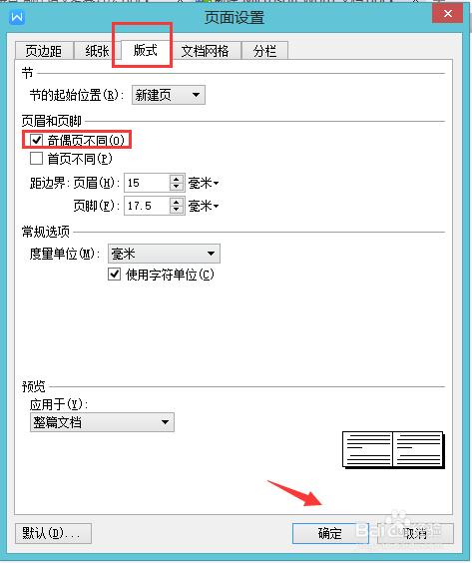Click the two-page preview thumbnail
Viewport: 472px width, 563px height.
click(x=393, y=450)
